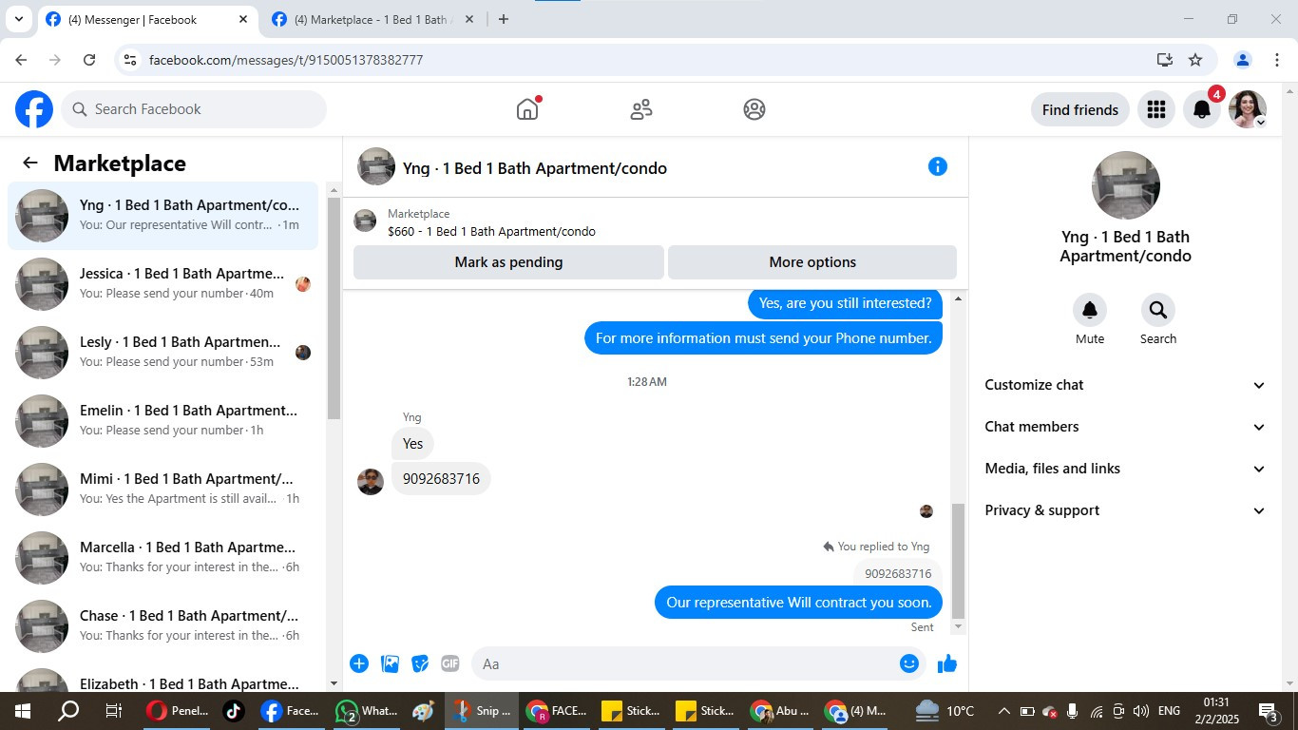Install app icon in address bar
Image resolution: width=1298 pixels, height=730 pixels.
tap(1165, 60)
